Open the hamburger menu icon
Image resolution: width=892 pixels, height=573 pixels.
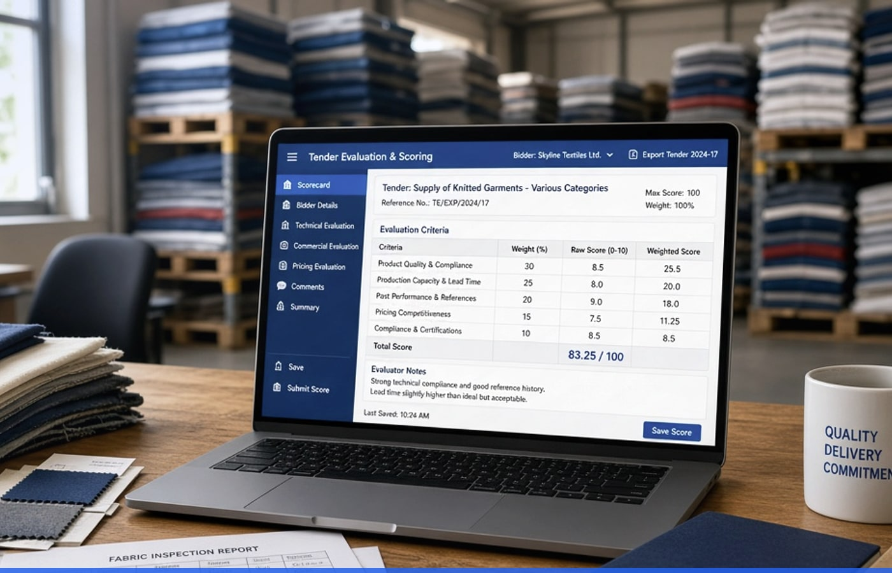pos(292,157)
